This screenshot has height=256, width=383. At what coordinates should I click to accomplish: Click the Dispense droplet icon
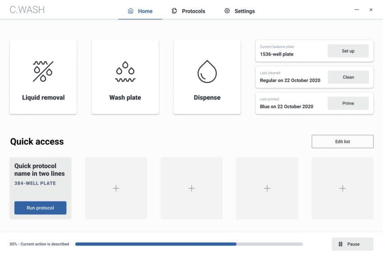tap(207, 72)
